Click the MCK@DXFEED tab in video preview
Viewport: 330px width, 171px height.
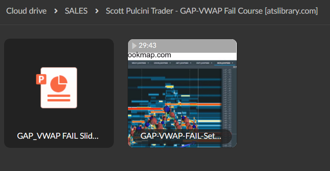(x=224, y=63)
